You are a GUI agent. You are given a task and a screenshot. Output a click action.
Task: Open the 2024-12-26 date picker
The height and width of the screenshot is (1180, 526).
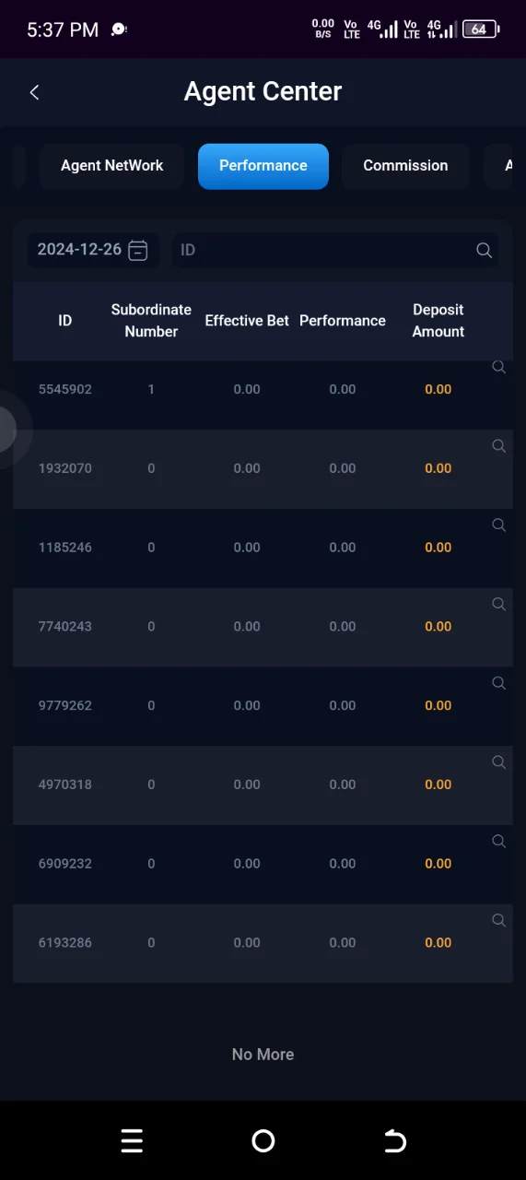point(93,250)
